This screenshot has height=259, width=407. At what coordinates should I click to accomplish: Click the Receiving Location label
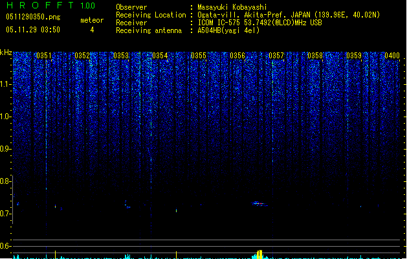click(151, 15)
